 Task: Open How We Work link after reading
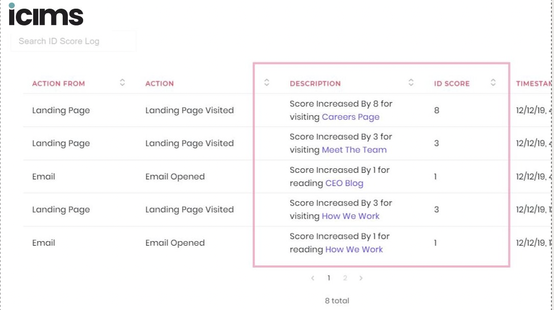click(x=354, y=249)
